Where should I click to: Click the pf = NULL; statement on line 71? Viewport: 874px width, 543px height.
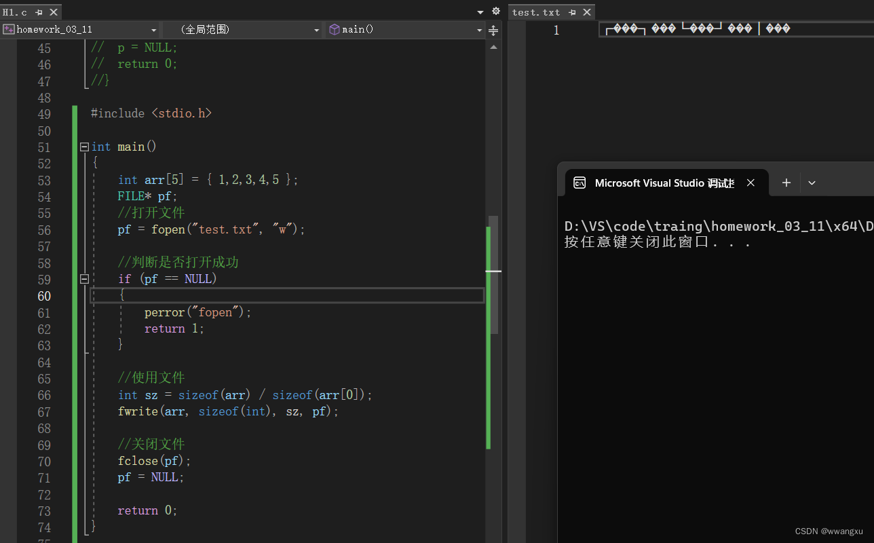(x=151, y=477)
